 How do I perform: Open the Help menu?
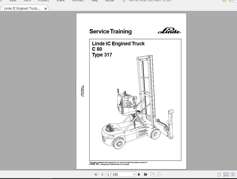[94, 1]
